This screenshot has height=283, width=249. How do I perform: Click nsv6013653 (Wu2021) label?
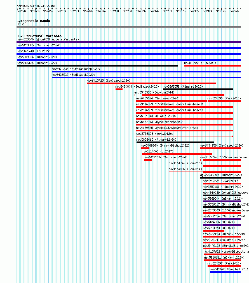[219, 228]
